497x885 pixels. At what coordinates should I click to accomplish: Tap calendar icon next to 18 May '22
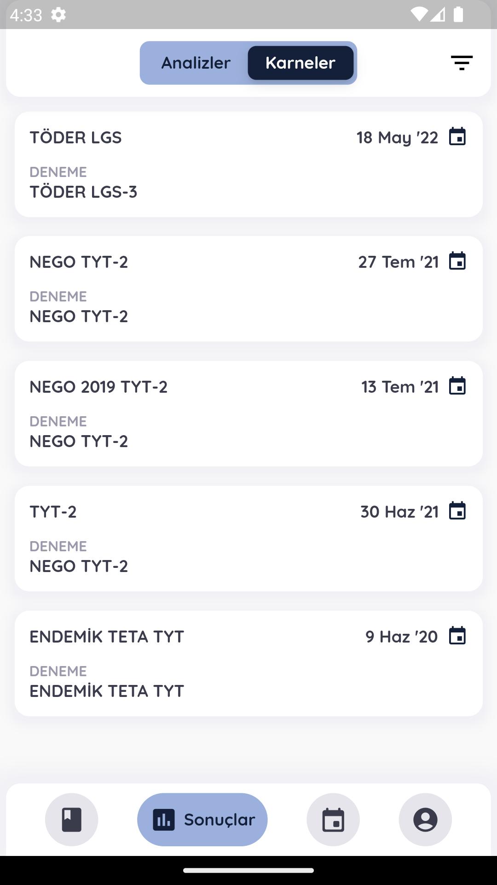point(457,137)
